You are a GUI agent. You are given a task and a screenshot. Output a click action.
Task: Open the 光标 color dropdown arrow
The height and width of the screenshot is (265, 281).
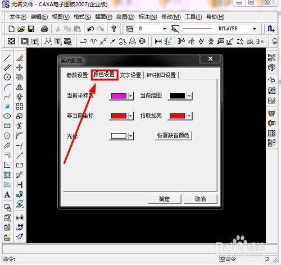[x=130, y=136]
